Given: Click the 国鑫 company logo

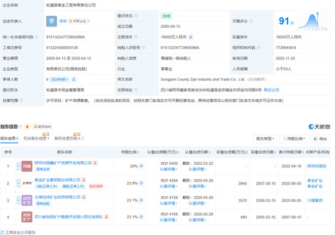Looking at the screenshot, I should tap(26, 166).
